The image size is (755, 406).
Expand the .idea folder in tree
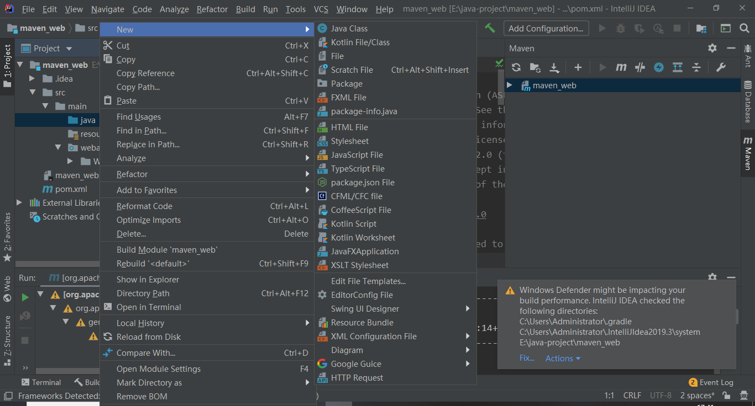point(32,79)
